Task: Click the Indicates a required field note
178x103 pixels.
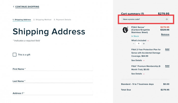Action: click(26, 41)
